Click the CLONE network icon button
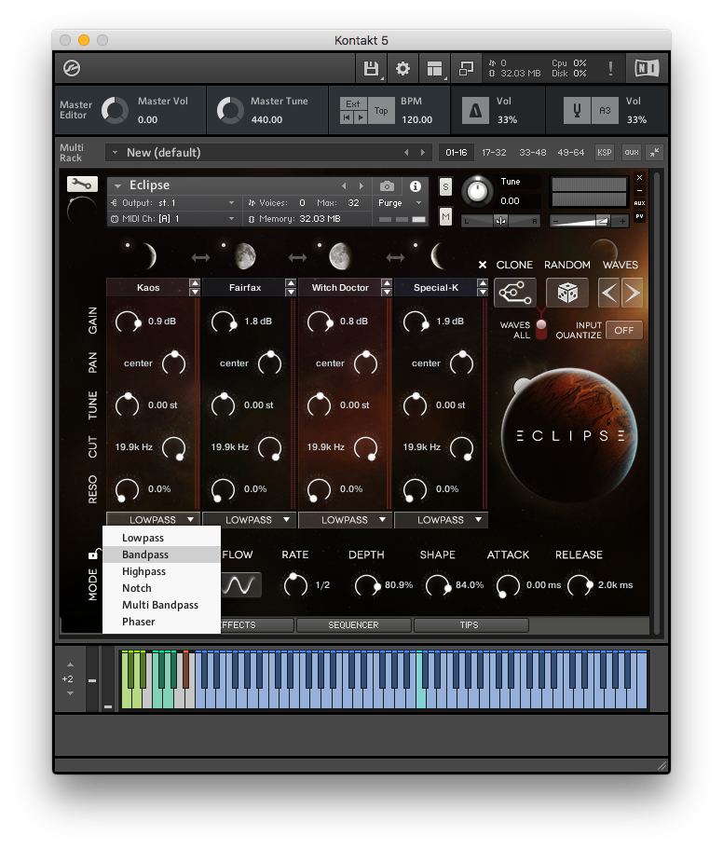The height and width of the screenshot is (849, 723). 515,294
